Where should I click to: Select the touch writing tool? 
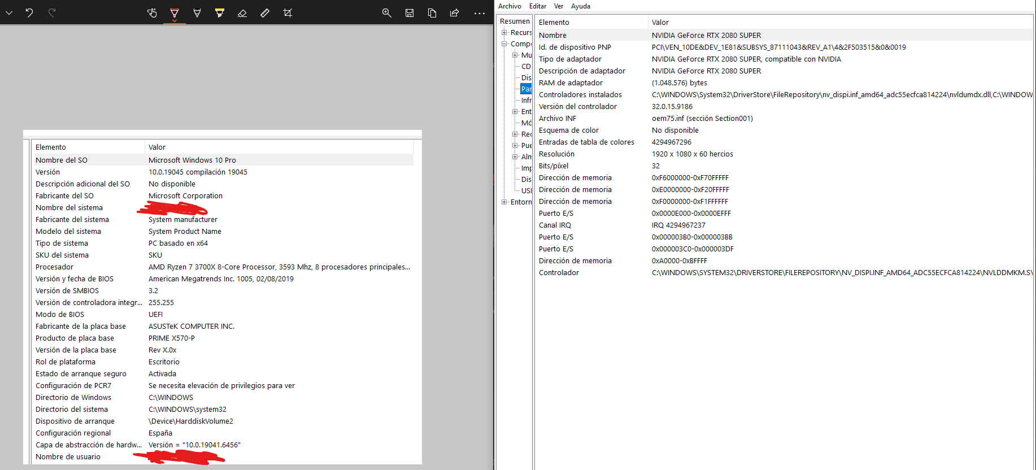152,12
